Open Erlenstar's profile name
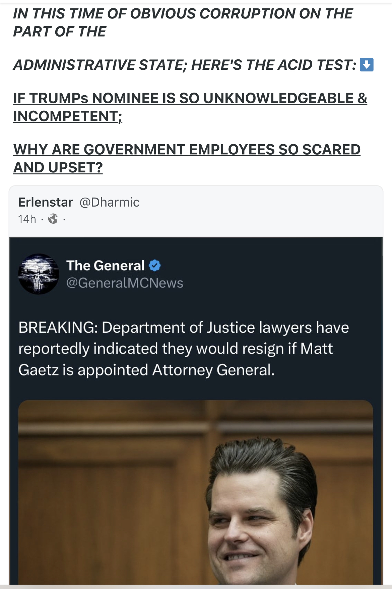This screenshot has width=392, height=589. pyautogui.click(x=46, y=202)
